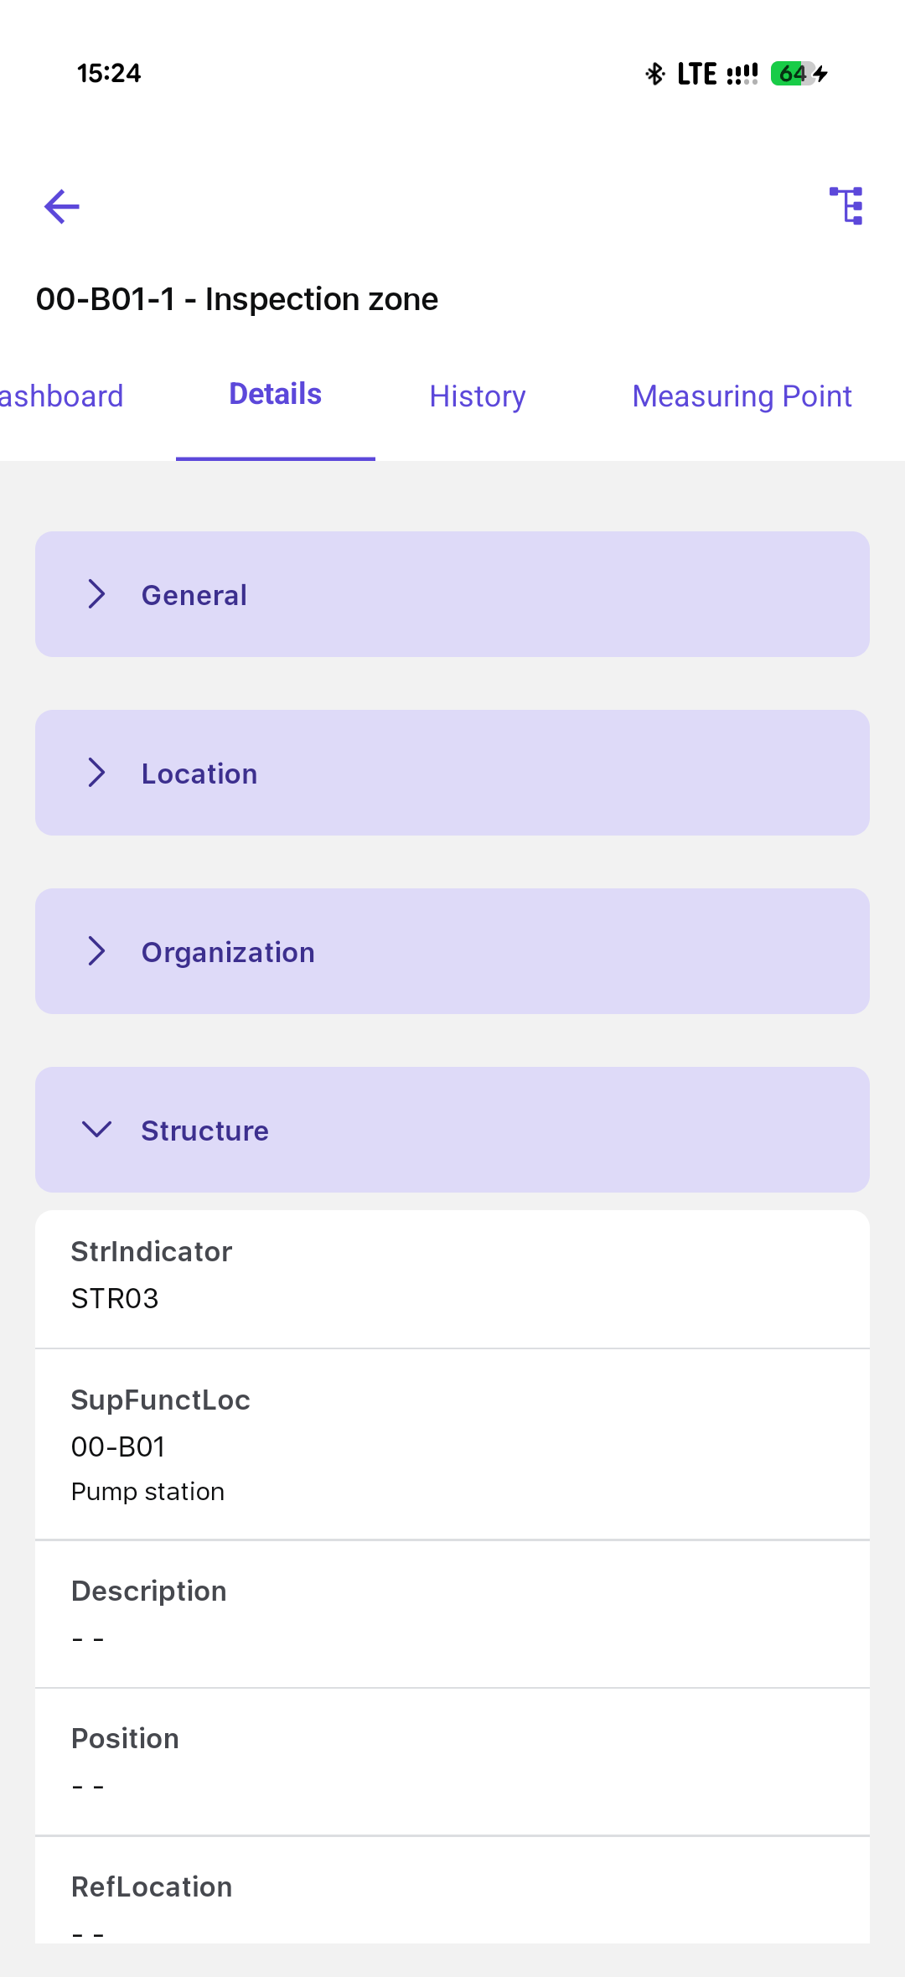Image resolution: width=905 pixels, height=1977 pixels.
Task: Open the hierarchy tree icon
Action: pyautogui.click(x=846, y=206)
